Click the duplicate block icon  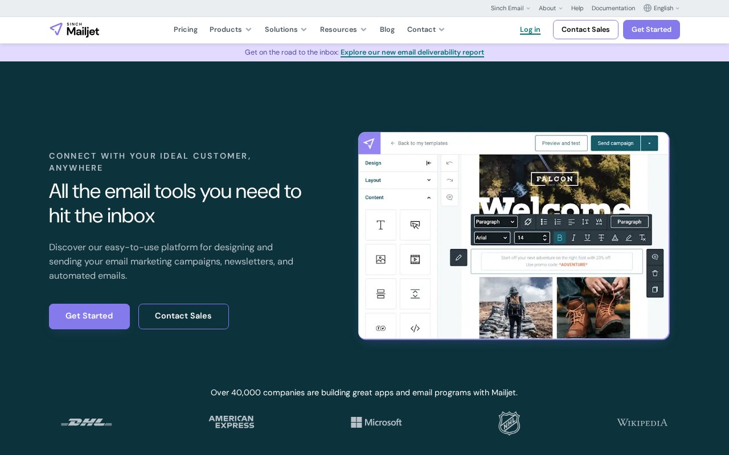[x=655, y=289]
